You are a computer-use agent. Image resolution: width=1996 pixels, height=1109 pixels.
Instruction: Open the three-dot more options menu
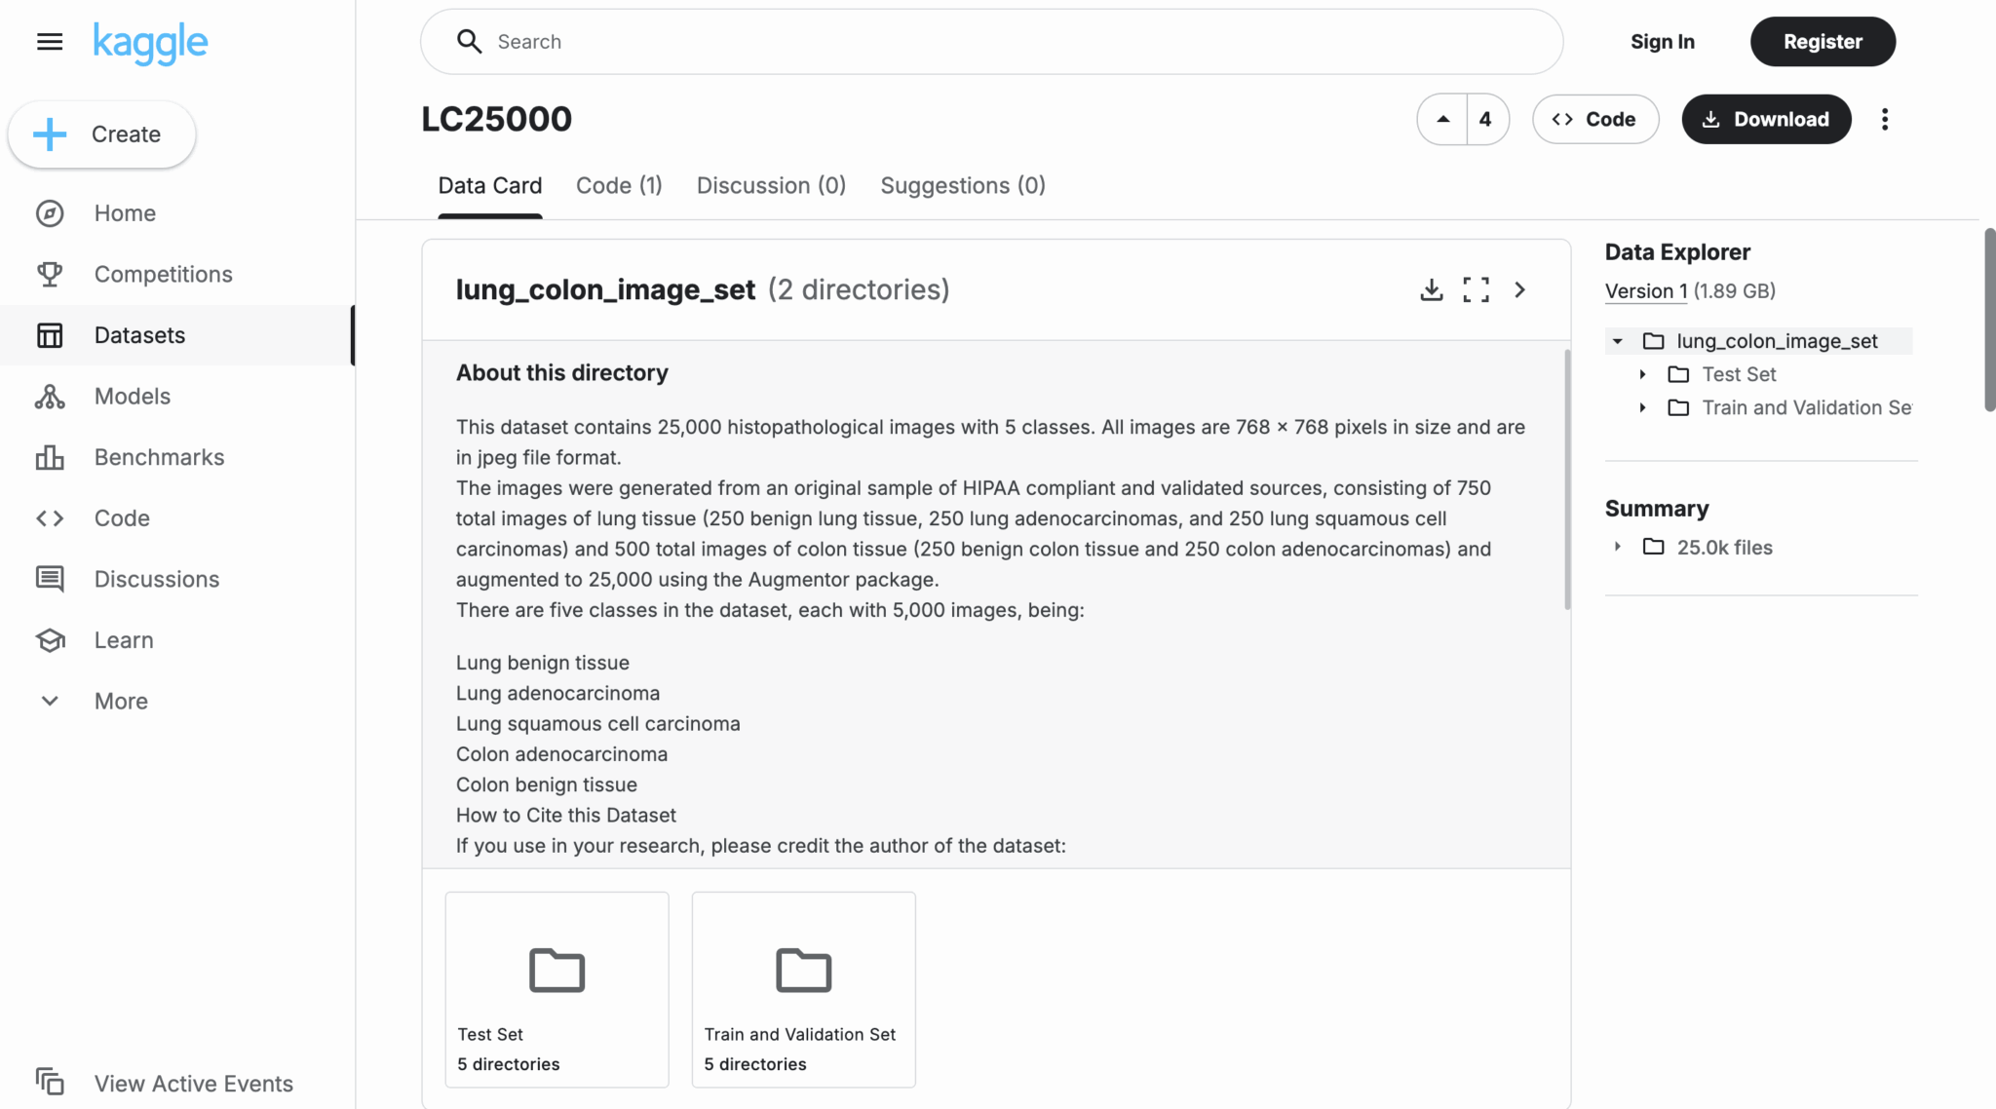(1884, 119)
